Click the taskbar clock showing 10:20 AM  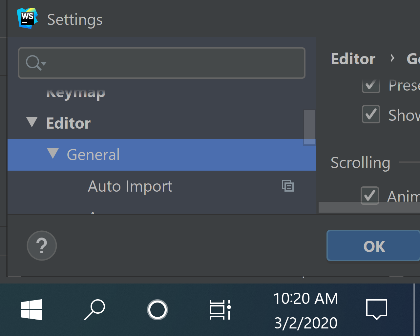point(306,310)
